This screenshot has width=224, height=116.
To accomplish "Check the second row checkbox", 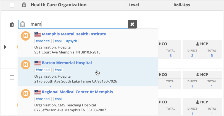I will 12,78.
